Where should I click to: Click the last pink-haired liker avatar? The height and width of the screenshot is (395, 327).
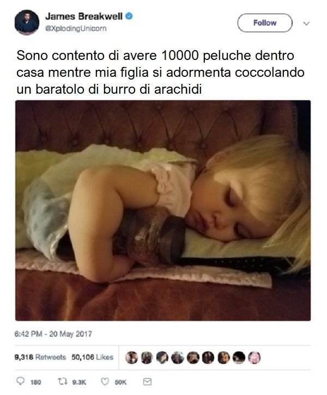[254, 357]
